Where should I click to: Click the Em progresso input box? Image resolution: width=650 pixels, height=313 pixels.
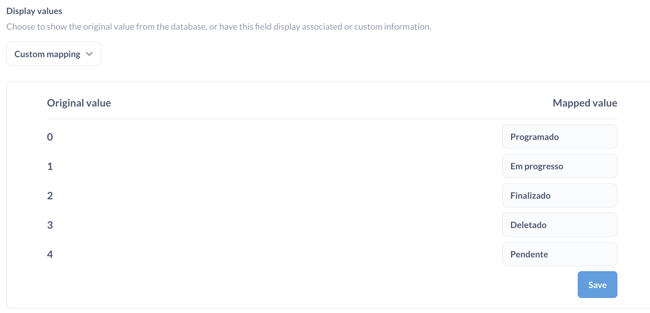[559, 166]
